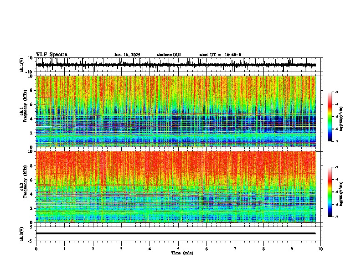Click time axis tick label "6"
Viewport: 361px width, 279px height.
[x=206, y=249]
